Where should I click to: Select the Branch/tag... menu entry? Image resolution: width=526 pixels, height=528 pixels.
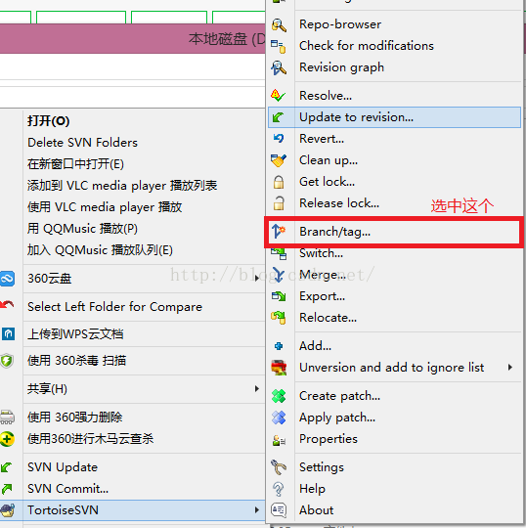click(x=334, y=232)
